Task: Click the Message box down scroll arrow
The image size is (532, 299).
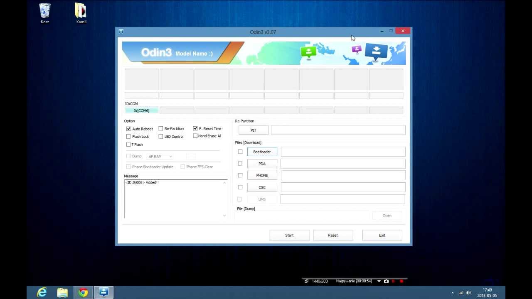Action: 225,216
